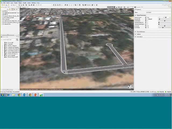Expand the Lots layer tree node

(x=2, y=55)
